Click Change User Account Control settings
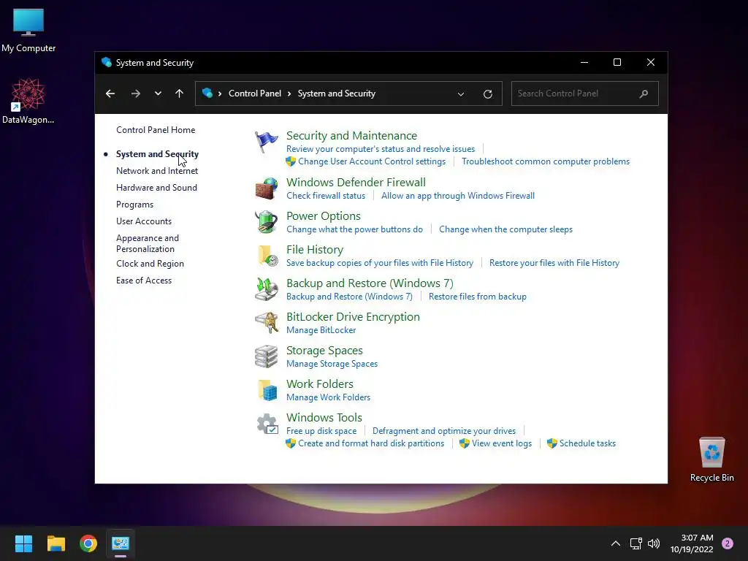This screenshot has width=748, height=561. pyautogui.click(x=372, y=161)
